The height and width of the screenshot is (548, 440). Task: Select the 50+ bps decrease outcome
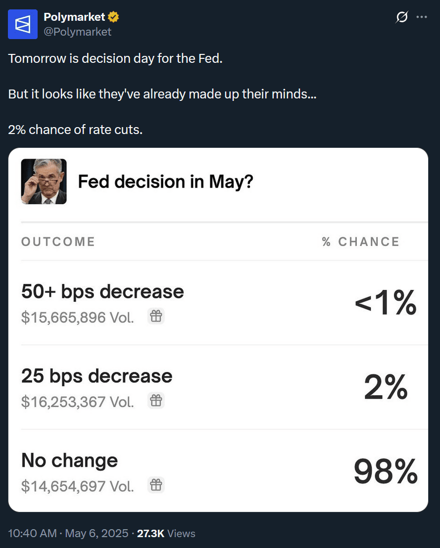coord(102,292)
